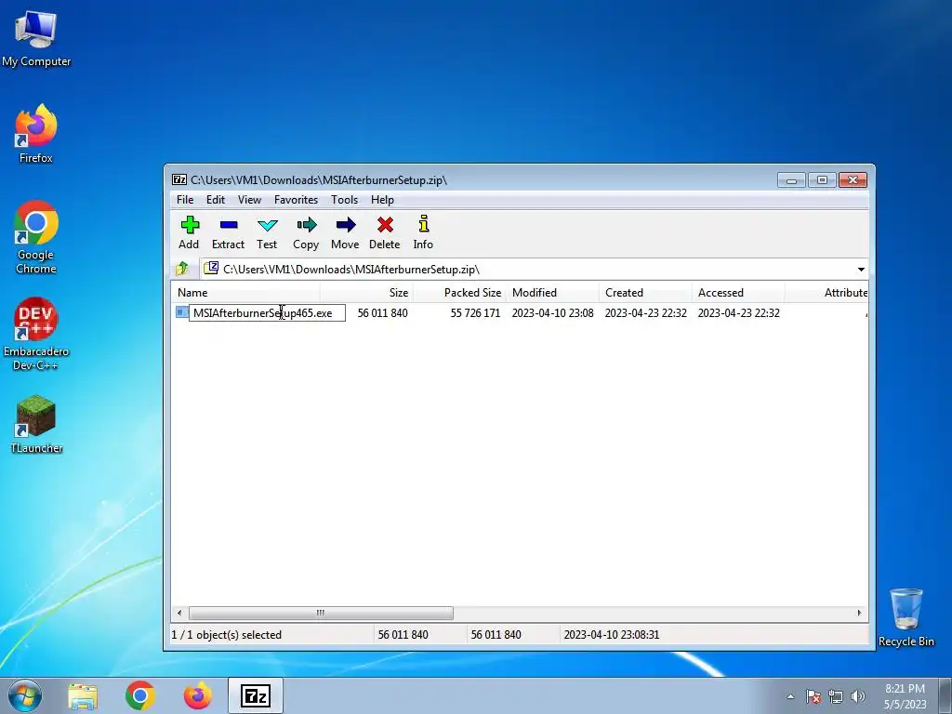The width and height of the screenshot is (952, 714).
Task: Click created date 2023-04-23 22:32 cell
Action: click(x=645, y=313)
